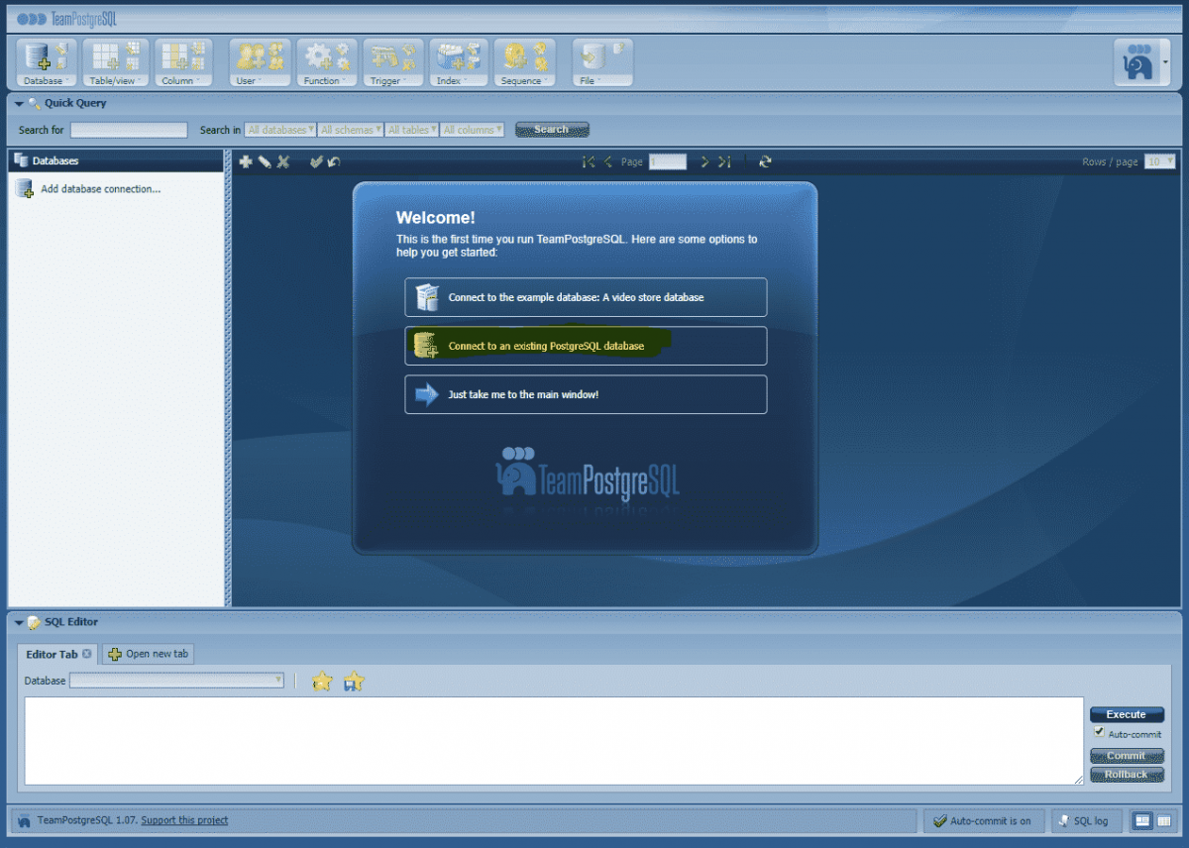The image size is (1189, 848).
Task: Open the SQL Editor Database dropdown
Action: pyautogui.click(x=176, y=681)
